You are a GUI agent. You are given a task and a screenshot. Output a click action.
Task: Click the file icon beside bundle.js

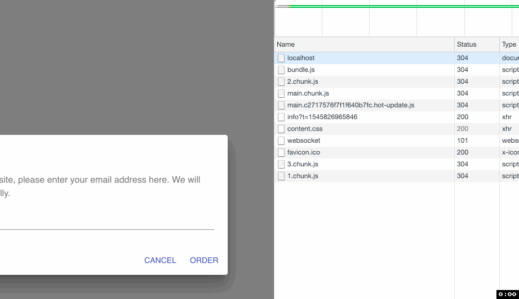point(281,70)
